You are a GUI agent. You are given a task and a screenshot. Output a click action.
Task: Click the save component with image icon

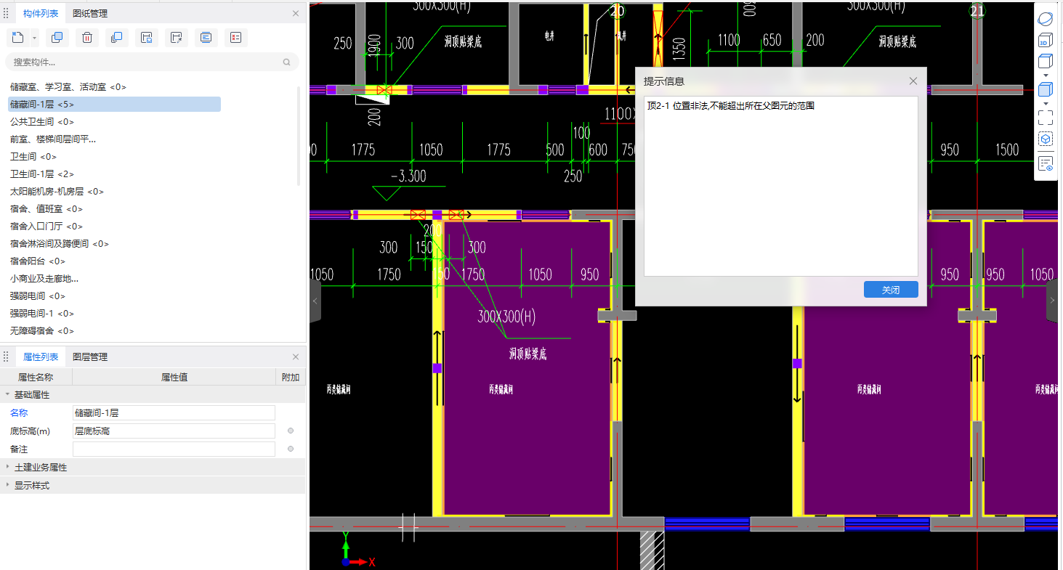[146, 38]
